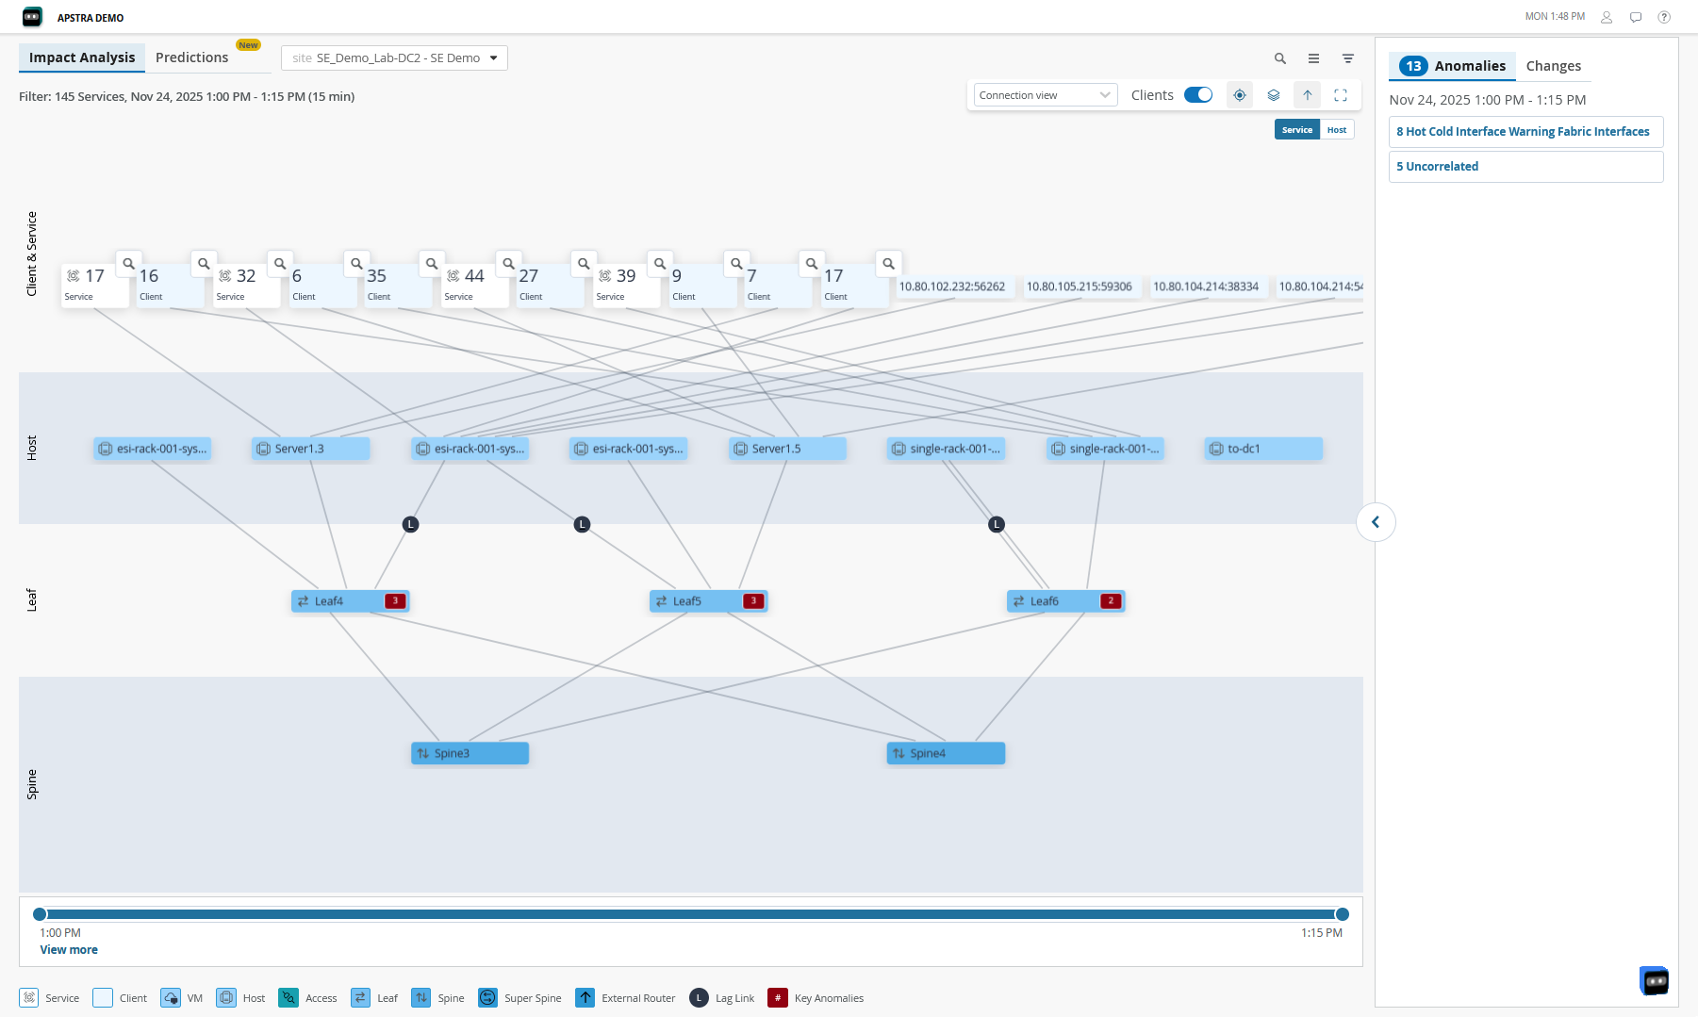The width and height of the screenshot is (1698, 1017).
Task: Open the site SE_Demo_Lab-DC2 dropdown
Action: (394, 58)
